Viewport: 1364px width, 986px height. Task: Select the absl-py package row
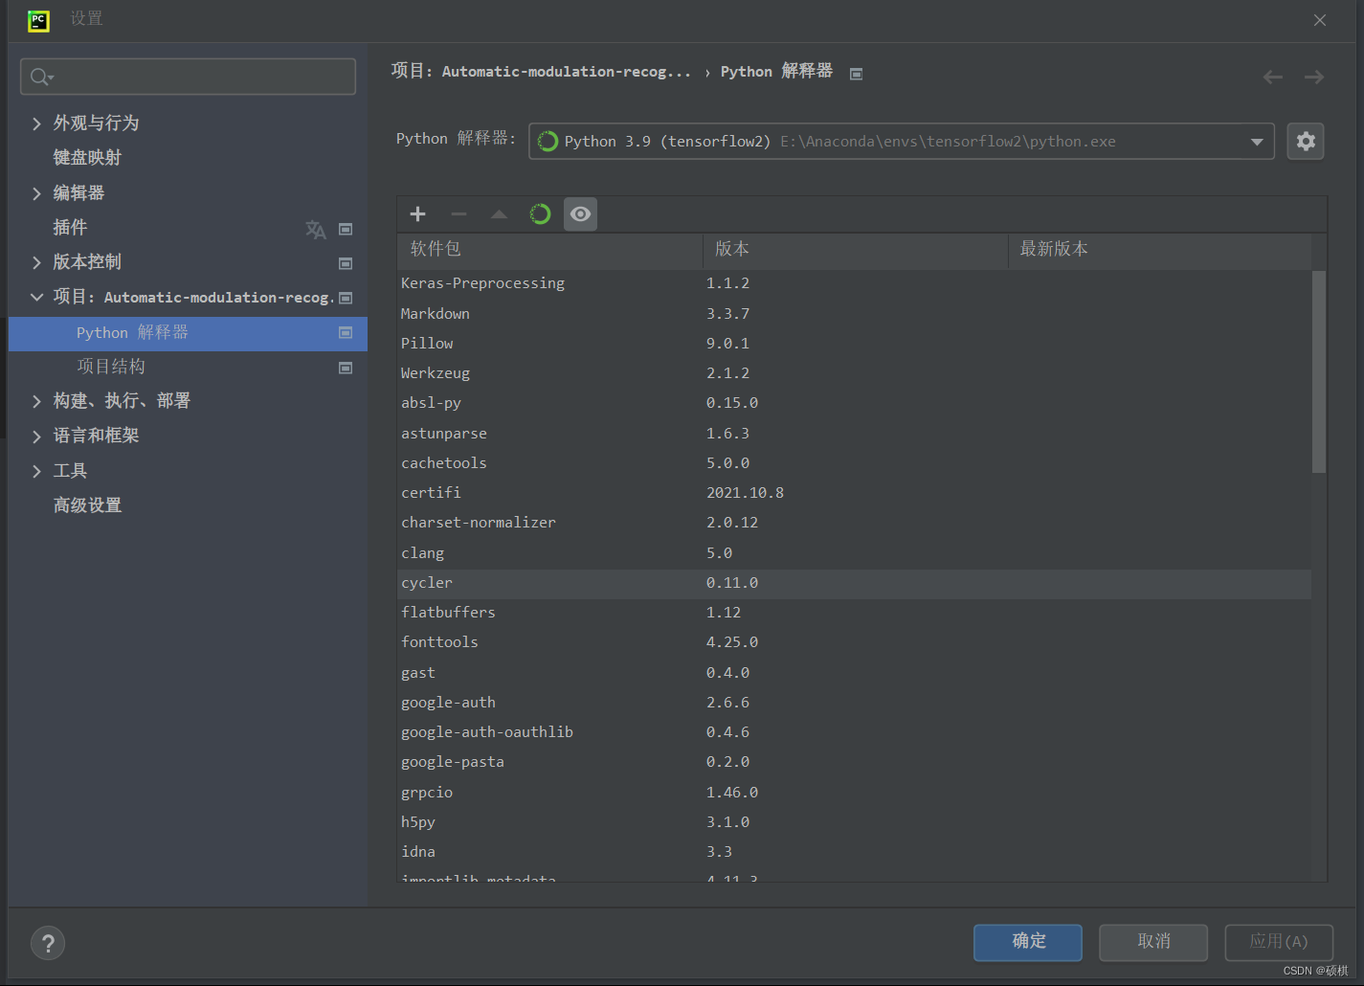pos(855,403)
